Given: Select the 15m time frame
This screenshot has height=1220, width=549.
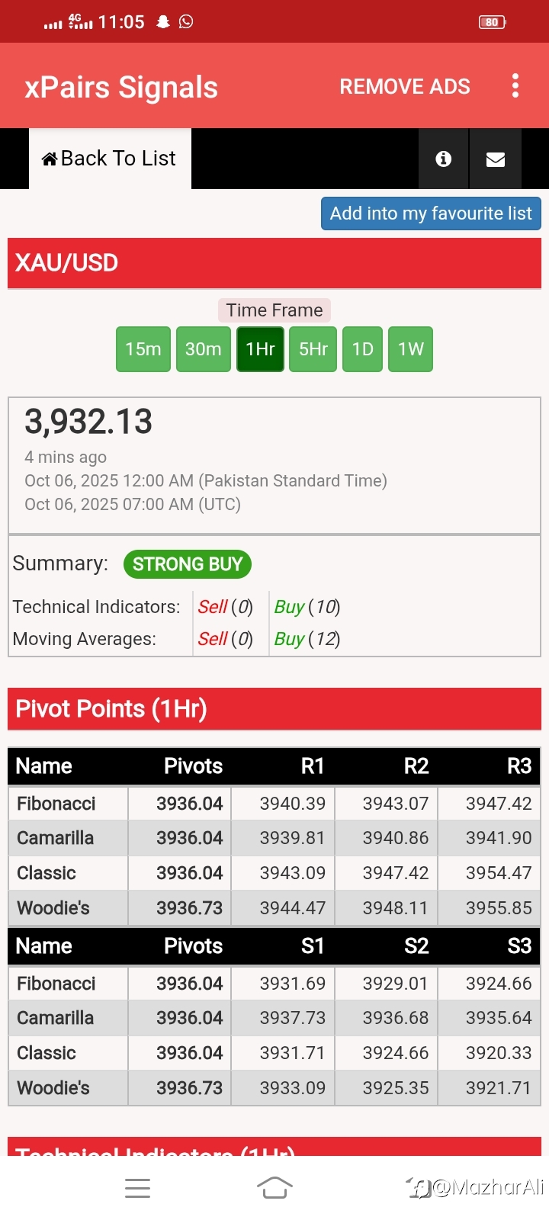Looking at the screenshot, I should tap(143, 349).
